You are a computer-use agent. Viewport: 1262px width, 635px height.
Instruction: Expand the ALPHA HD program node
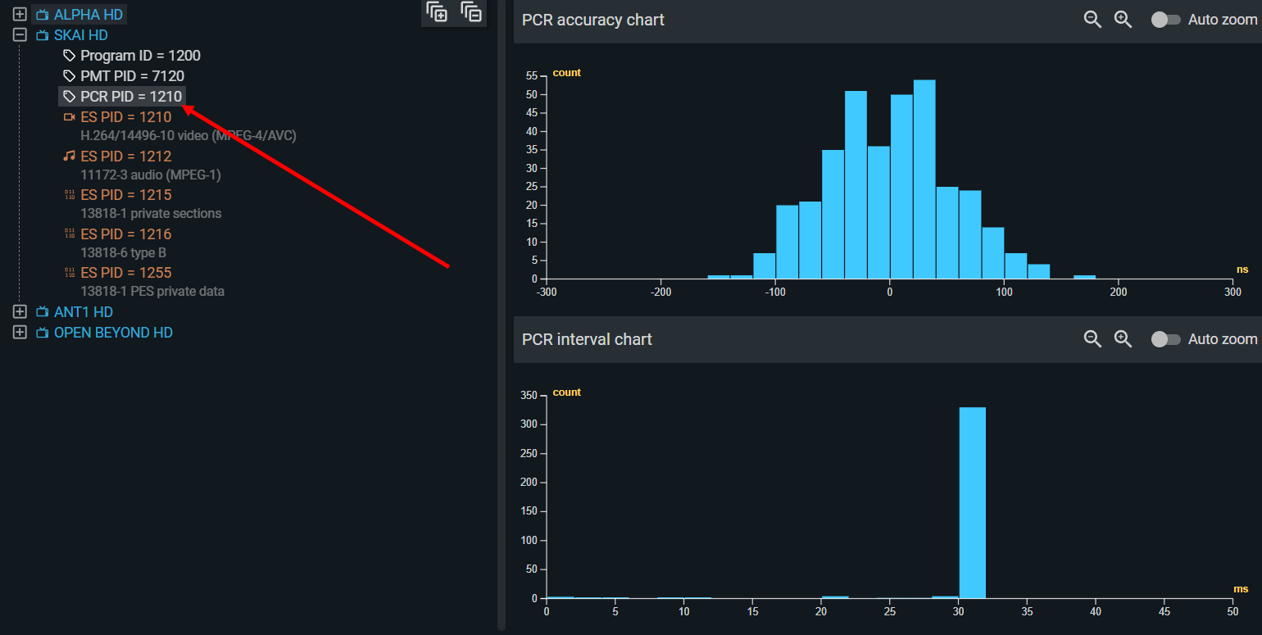pos(20,15)
